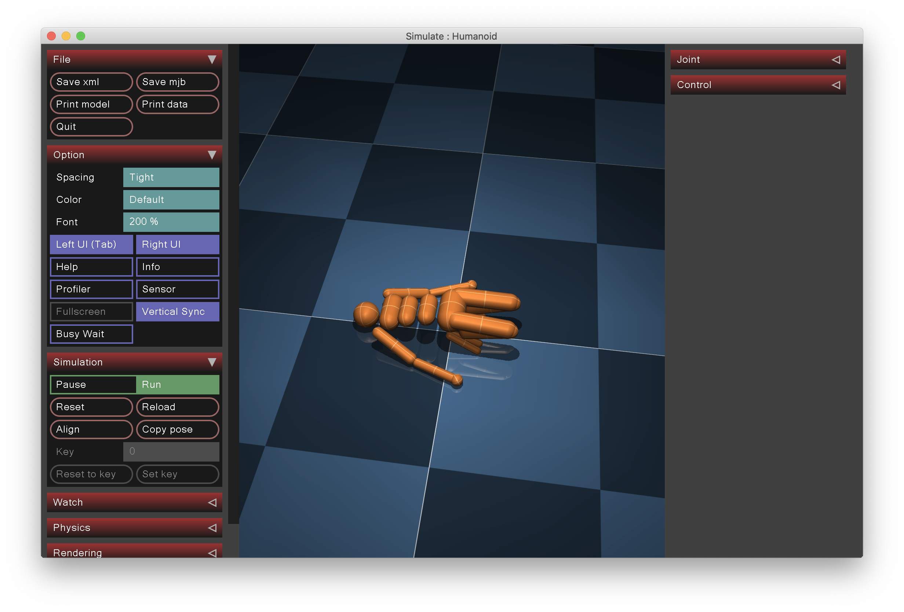The height and width of the screenshot is (612, 904).
Task: Toggle the Vertical Sync option
Action: 177,312
